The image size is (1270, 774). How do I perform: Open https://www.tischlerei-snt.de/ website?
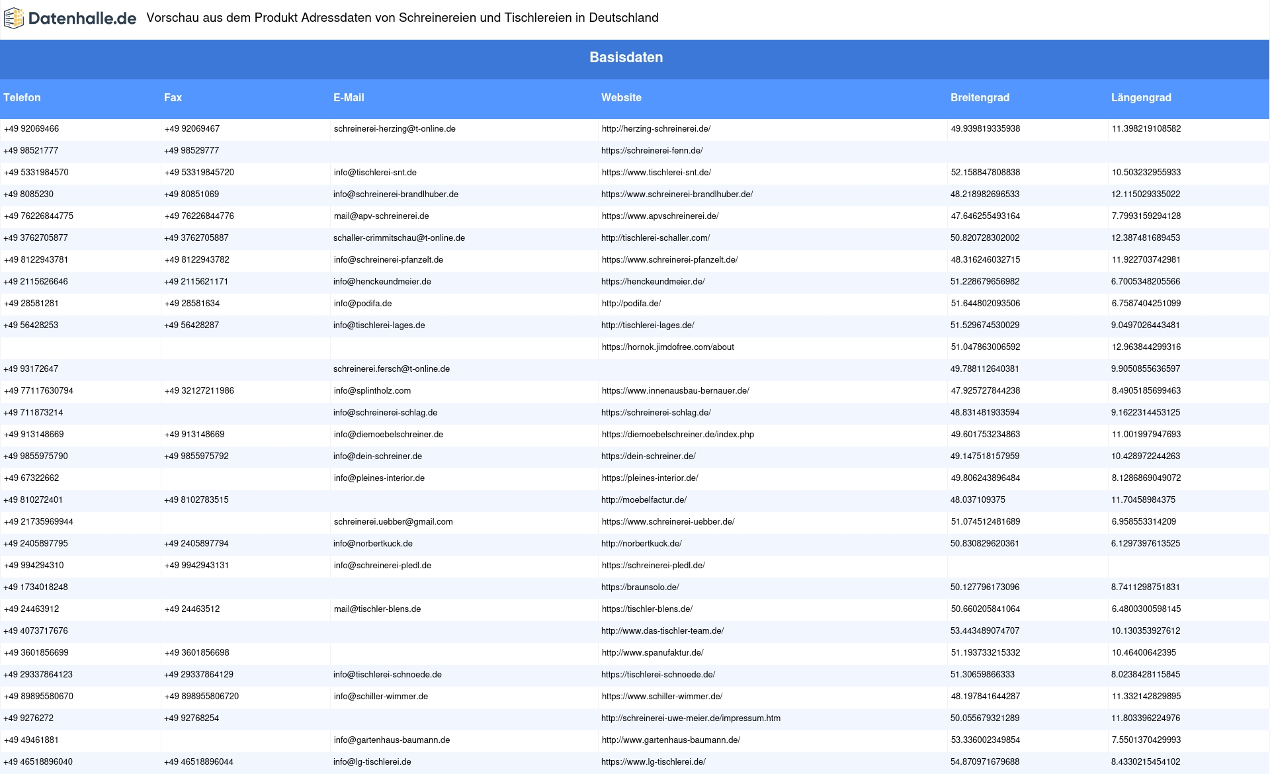(x=656, y=173)
